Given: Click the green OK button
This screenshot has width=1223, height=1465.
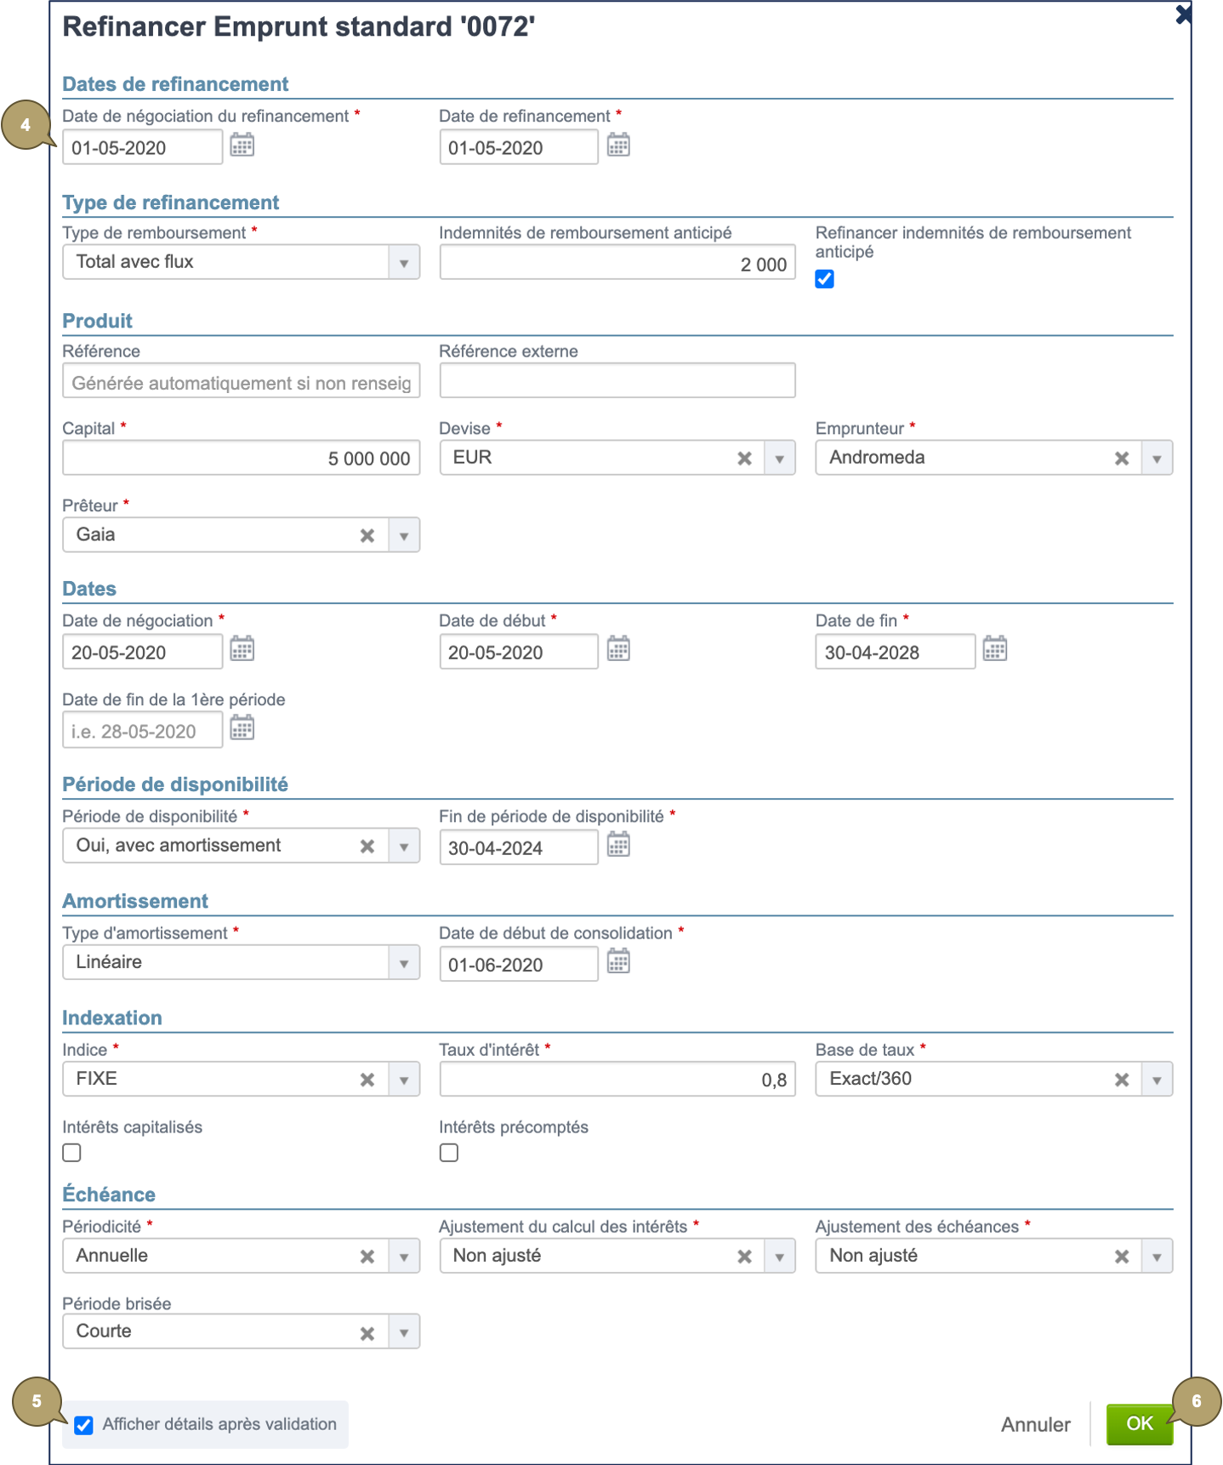Looking at the screenshot, I should [1139, 1424].
